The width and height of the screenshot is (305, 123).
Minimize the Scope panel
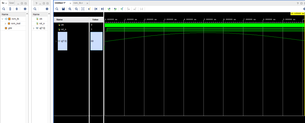pos(18,3)
